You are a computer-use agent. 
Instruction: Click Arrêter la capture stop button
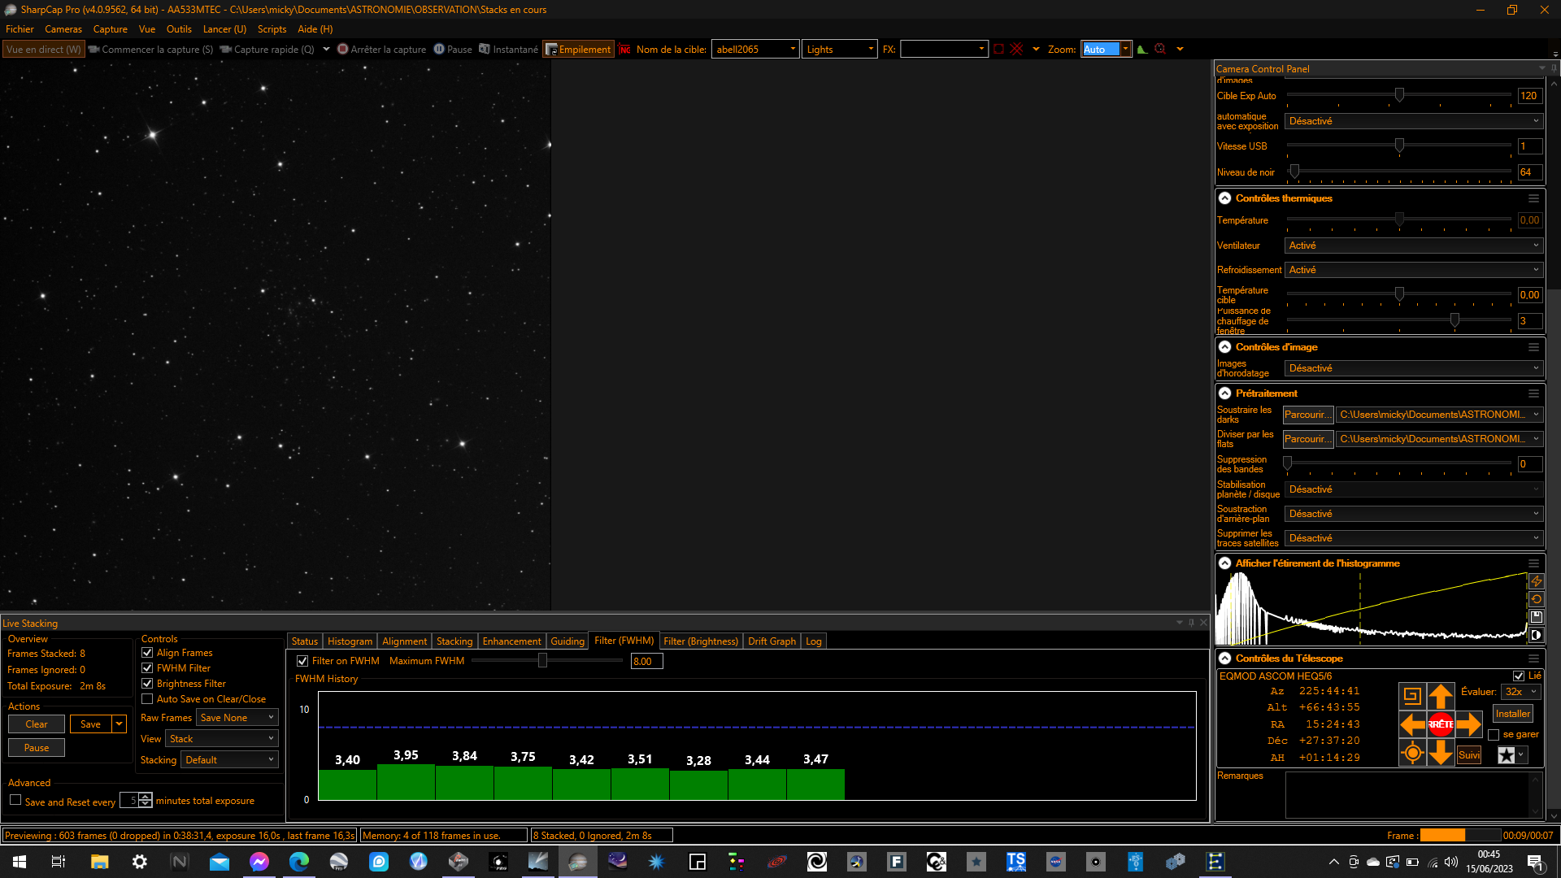pos(382,49)
